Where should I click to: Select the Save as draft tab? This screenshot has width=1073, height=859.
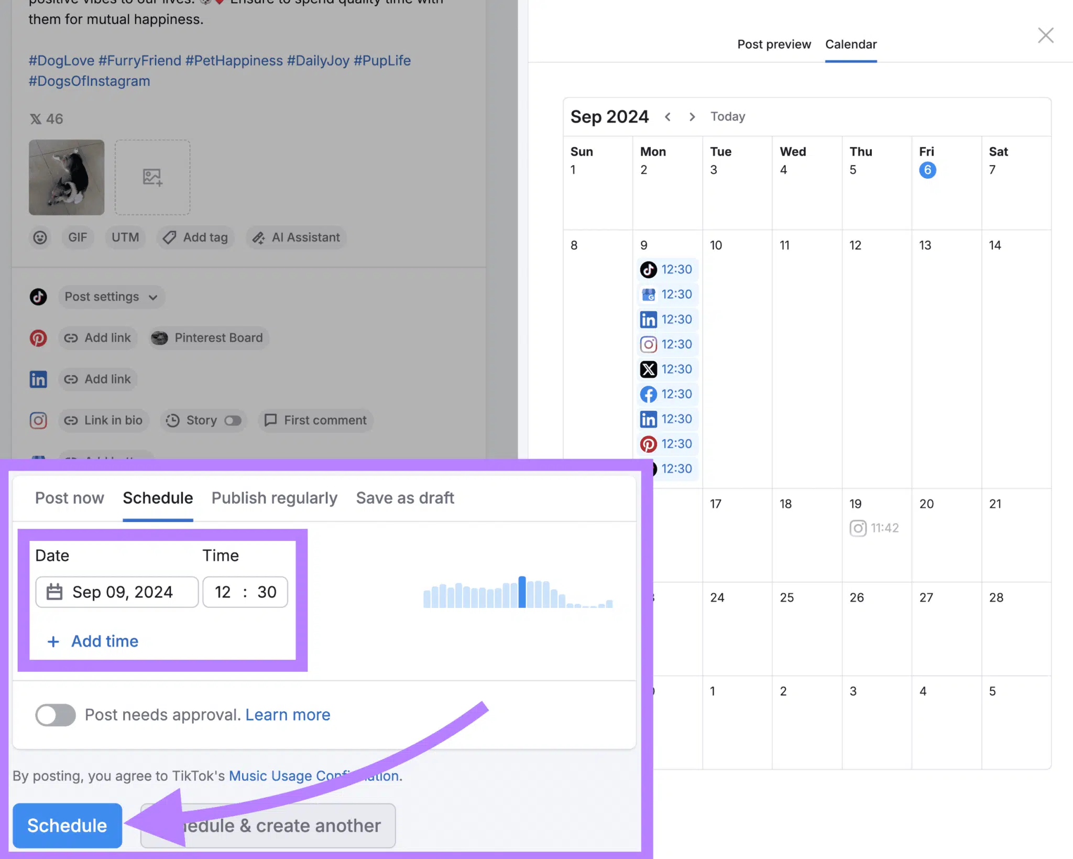click(405, 498)
